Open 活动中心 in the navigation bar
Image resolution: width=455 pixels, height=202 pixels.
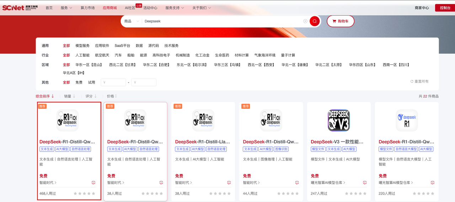150,8
